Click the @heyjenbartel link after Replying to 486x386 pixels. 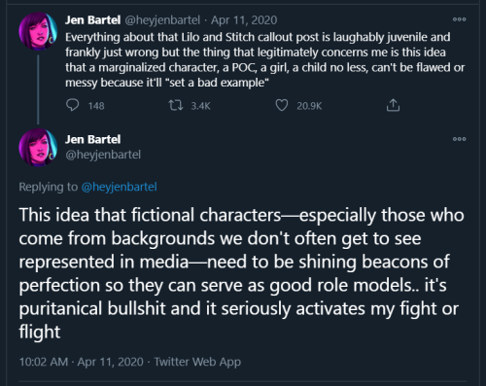tap(119, 187)
